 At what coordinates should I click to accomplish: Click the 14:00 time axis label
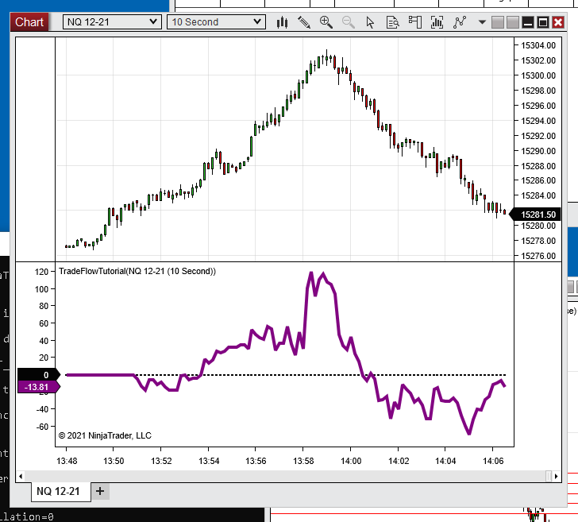point(351,461)
